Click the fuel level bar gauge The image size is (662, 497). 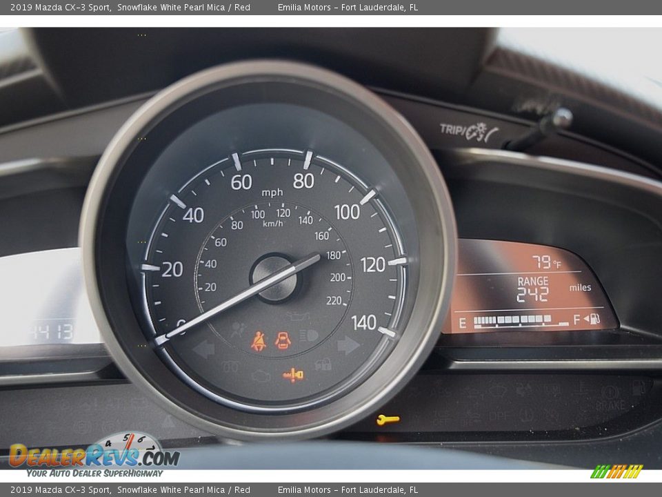tap(521, 321)
